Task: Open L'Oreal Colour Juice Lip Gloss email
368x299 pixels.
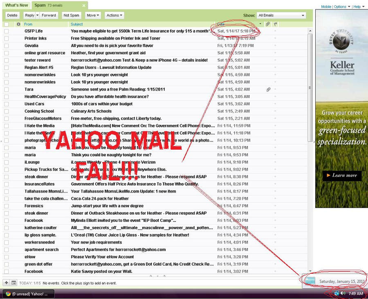Action: coord(130,235)
